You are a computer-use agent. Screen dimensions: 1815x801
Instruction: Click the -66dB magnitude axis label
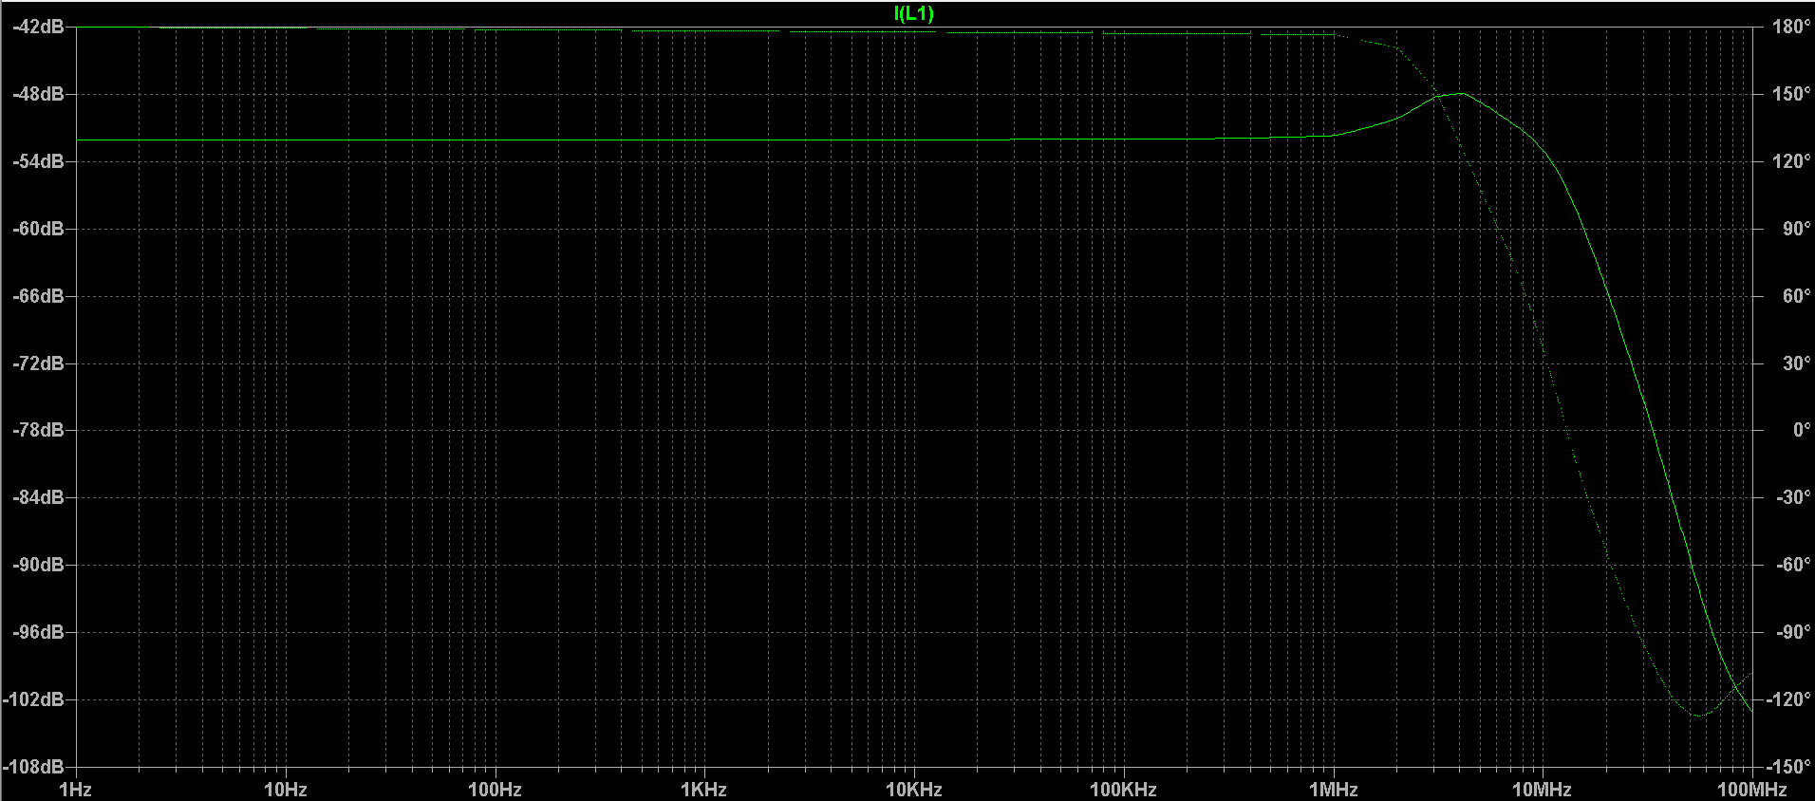[38, 296]
